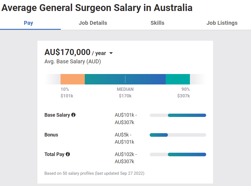Viewport: 251px width, 186px height.
Task: Click the 10% $101k label
Action: click(67, 93)
